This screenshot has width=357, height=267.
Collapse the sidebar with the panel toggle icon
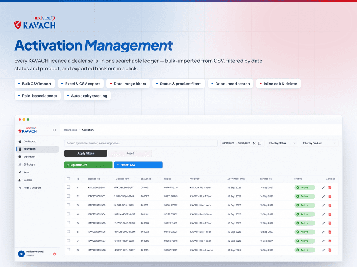click(54, 130)
